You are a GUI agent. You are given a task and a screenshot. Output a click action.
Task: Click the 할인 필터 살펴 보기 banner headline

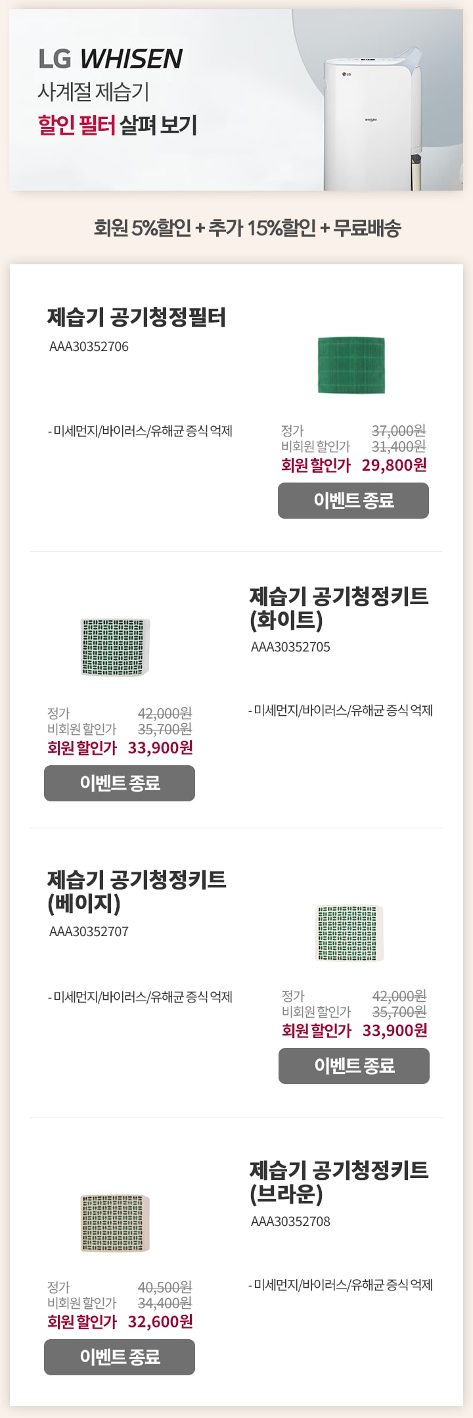click(118, 124)
